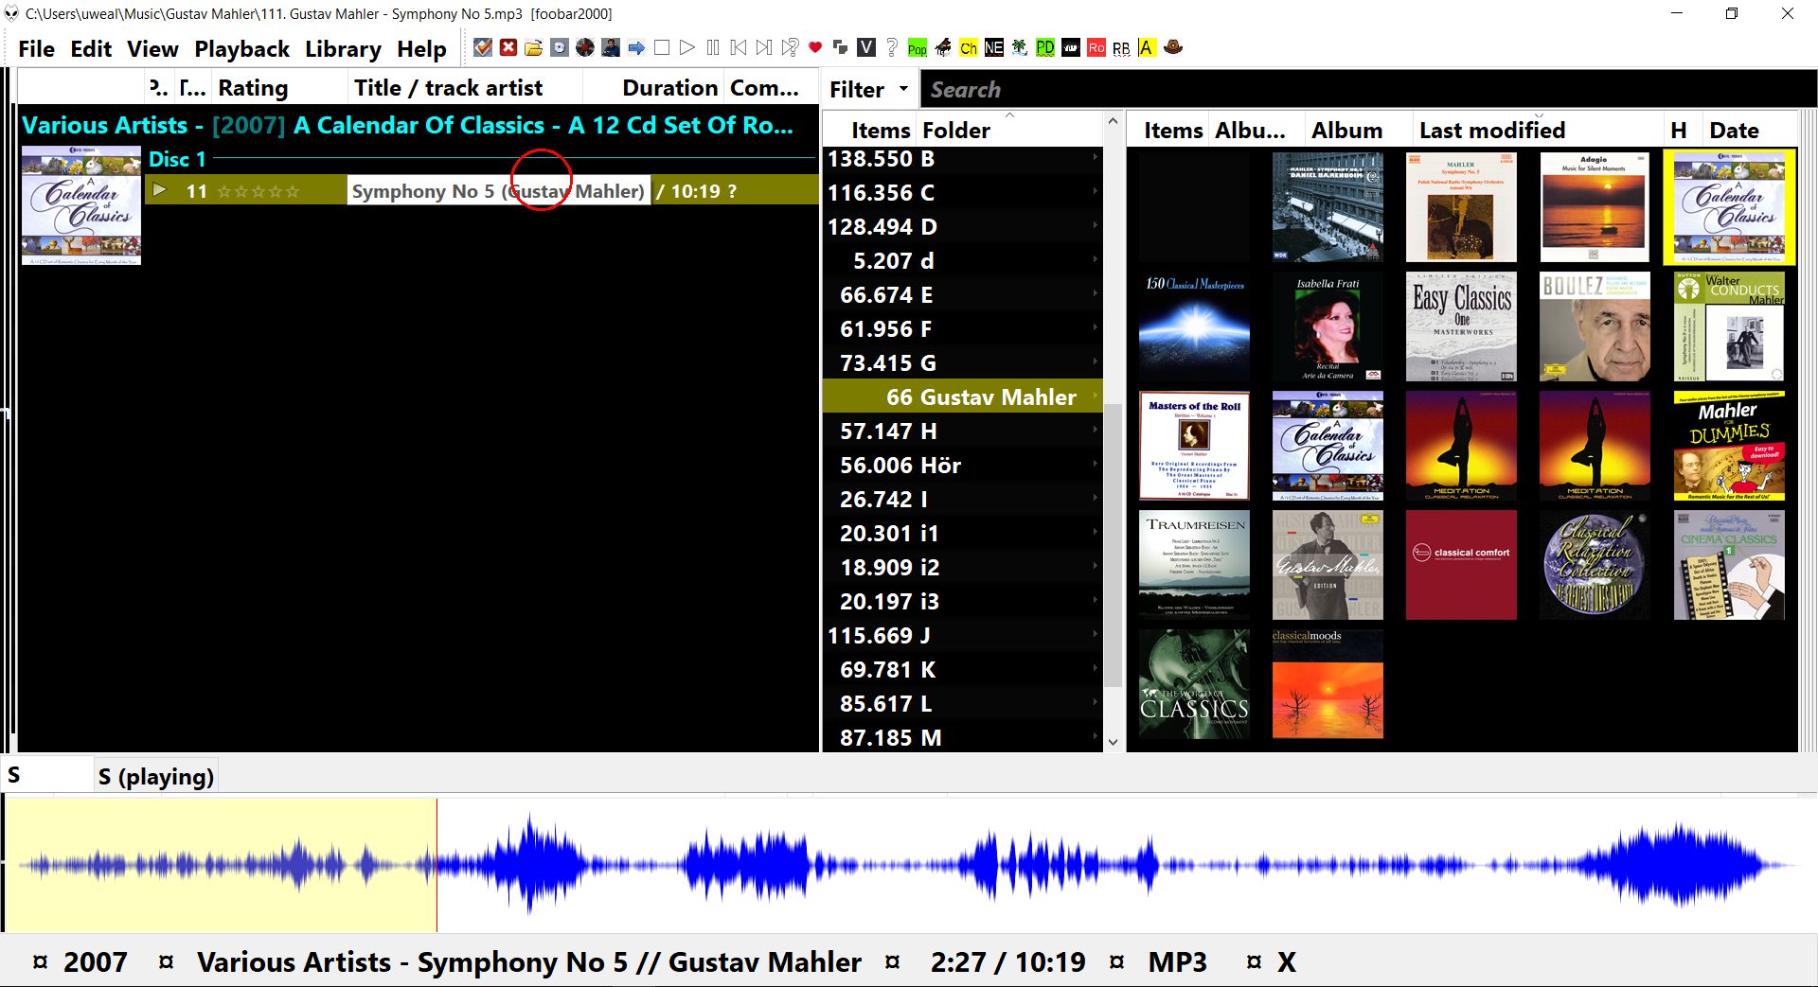Select the '87.185 M' folder row
This screenshot has width=1818, height=987.
(962, 738)
